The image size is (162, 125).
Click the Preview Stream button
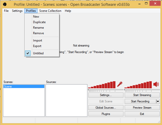coord(142,108)
